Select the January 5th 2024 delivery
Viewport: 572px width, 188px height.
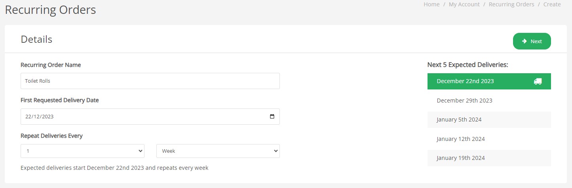pos(459,120)
